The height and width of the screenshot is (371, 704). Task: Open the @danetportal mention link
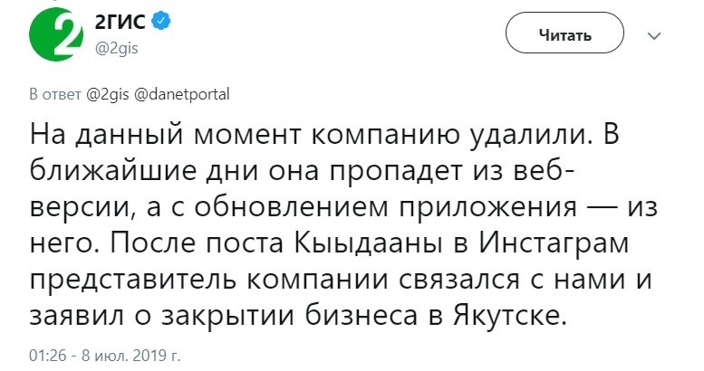click(x=182, y=92)
